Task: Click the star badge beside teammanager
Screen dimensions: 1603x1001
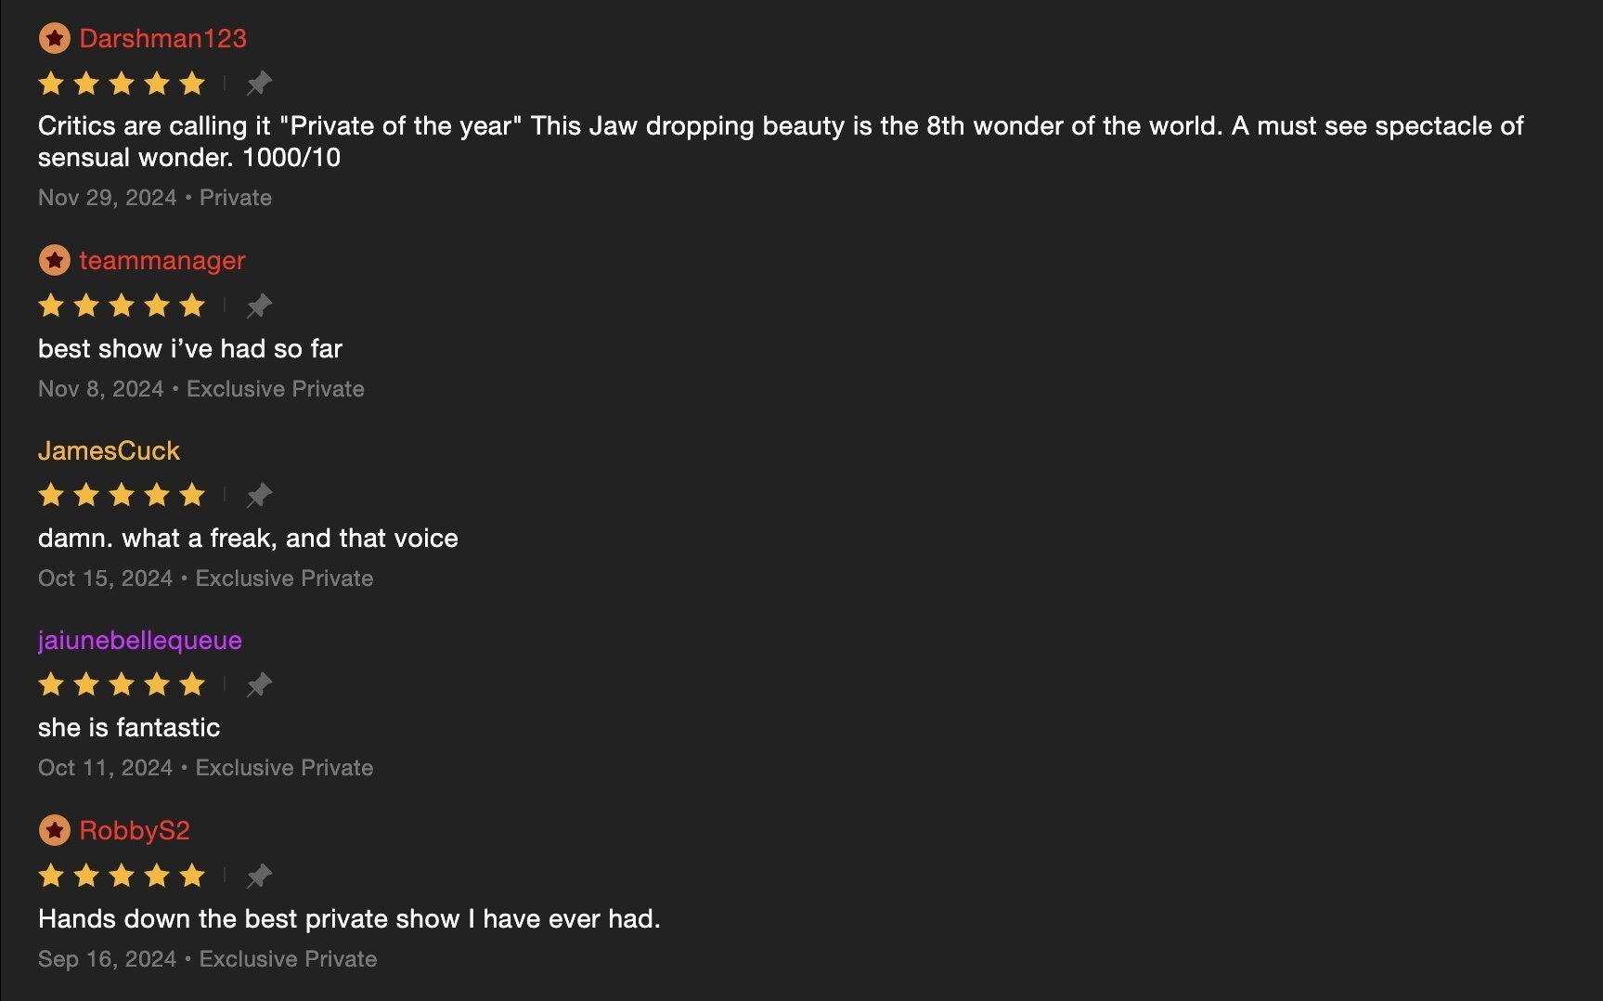Action: [55, 261]
